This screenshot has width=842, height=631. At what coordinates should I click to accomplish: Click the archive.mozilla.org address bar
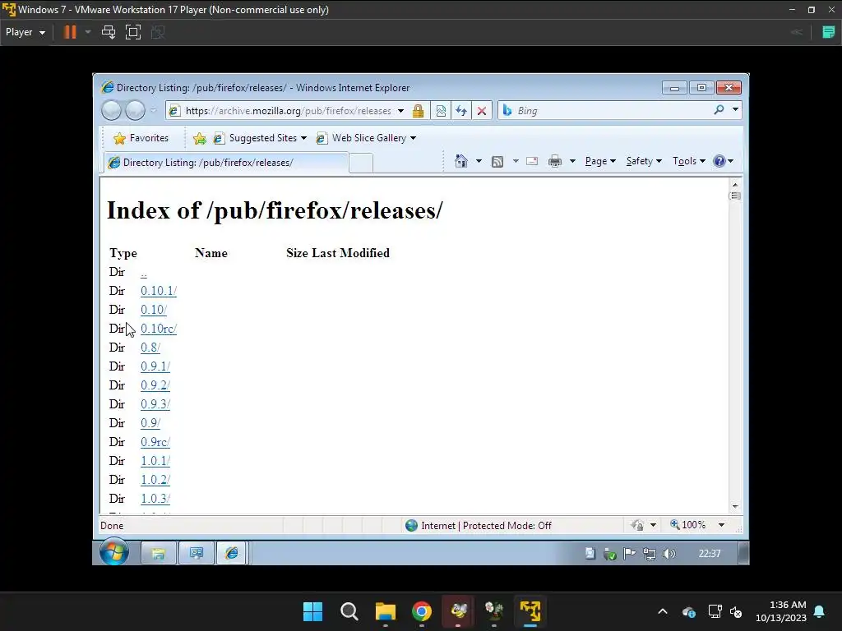coord(288,111)
